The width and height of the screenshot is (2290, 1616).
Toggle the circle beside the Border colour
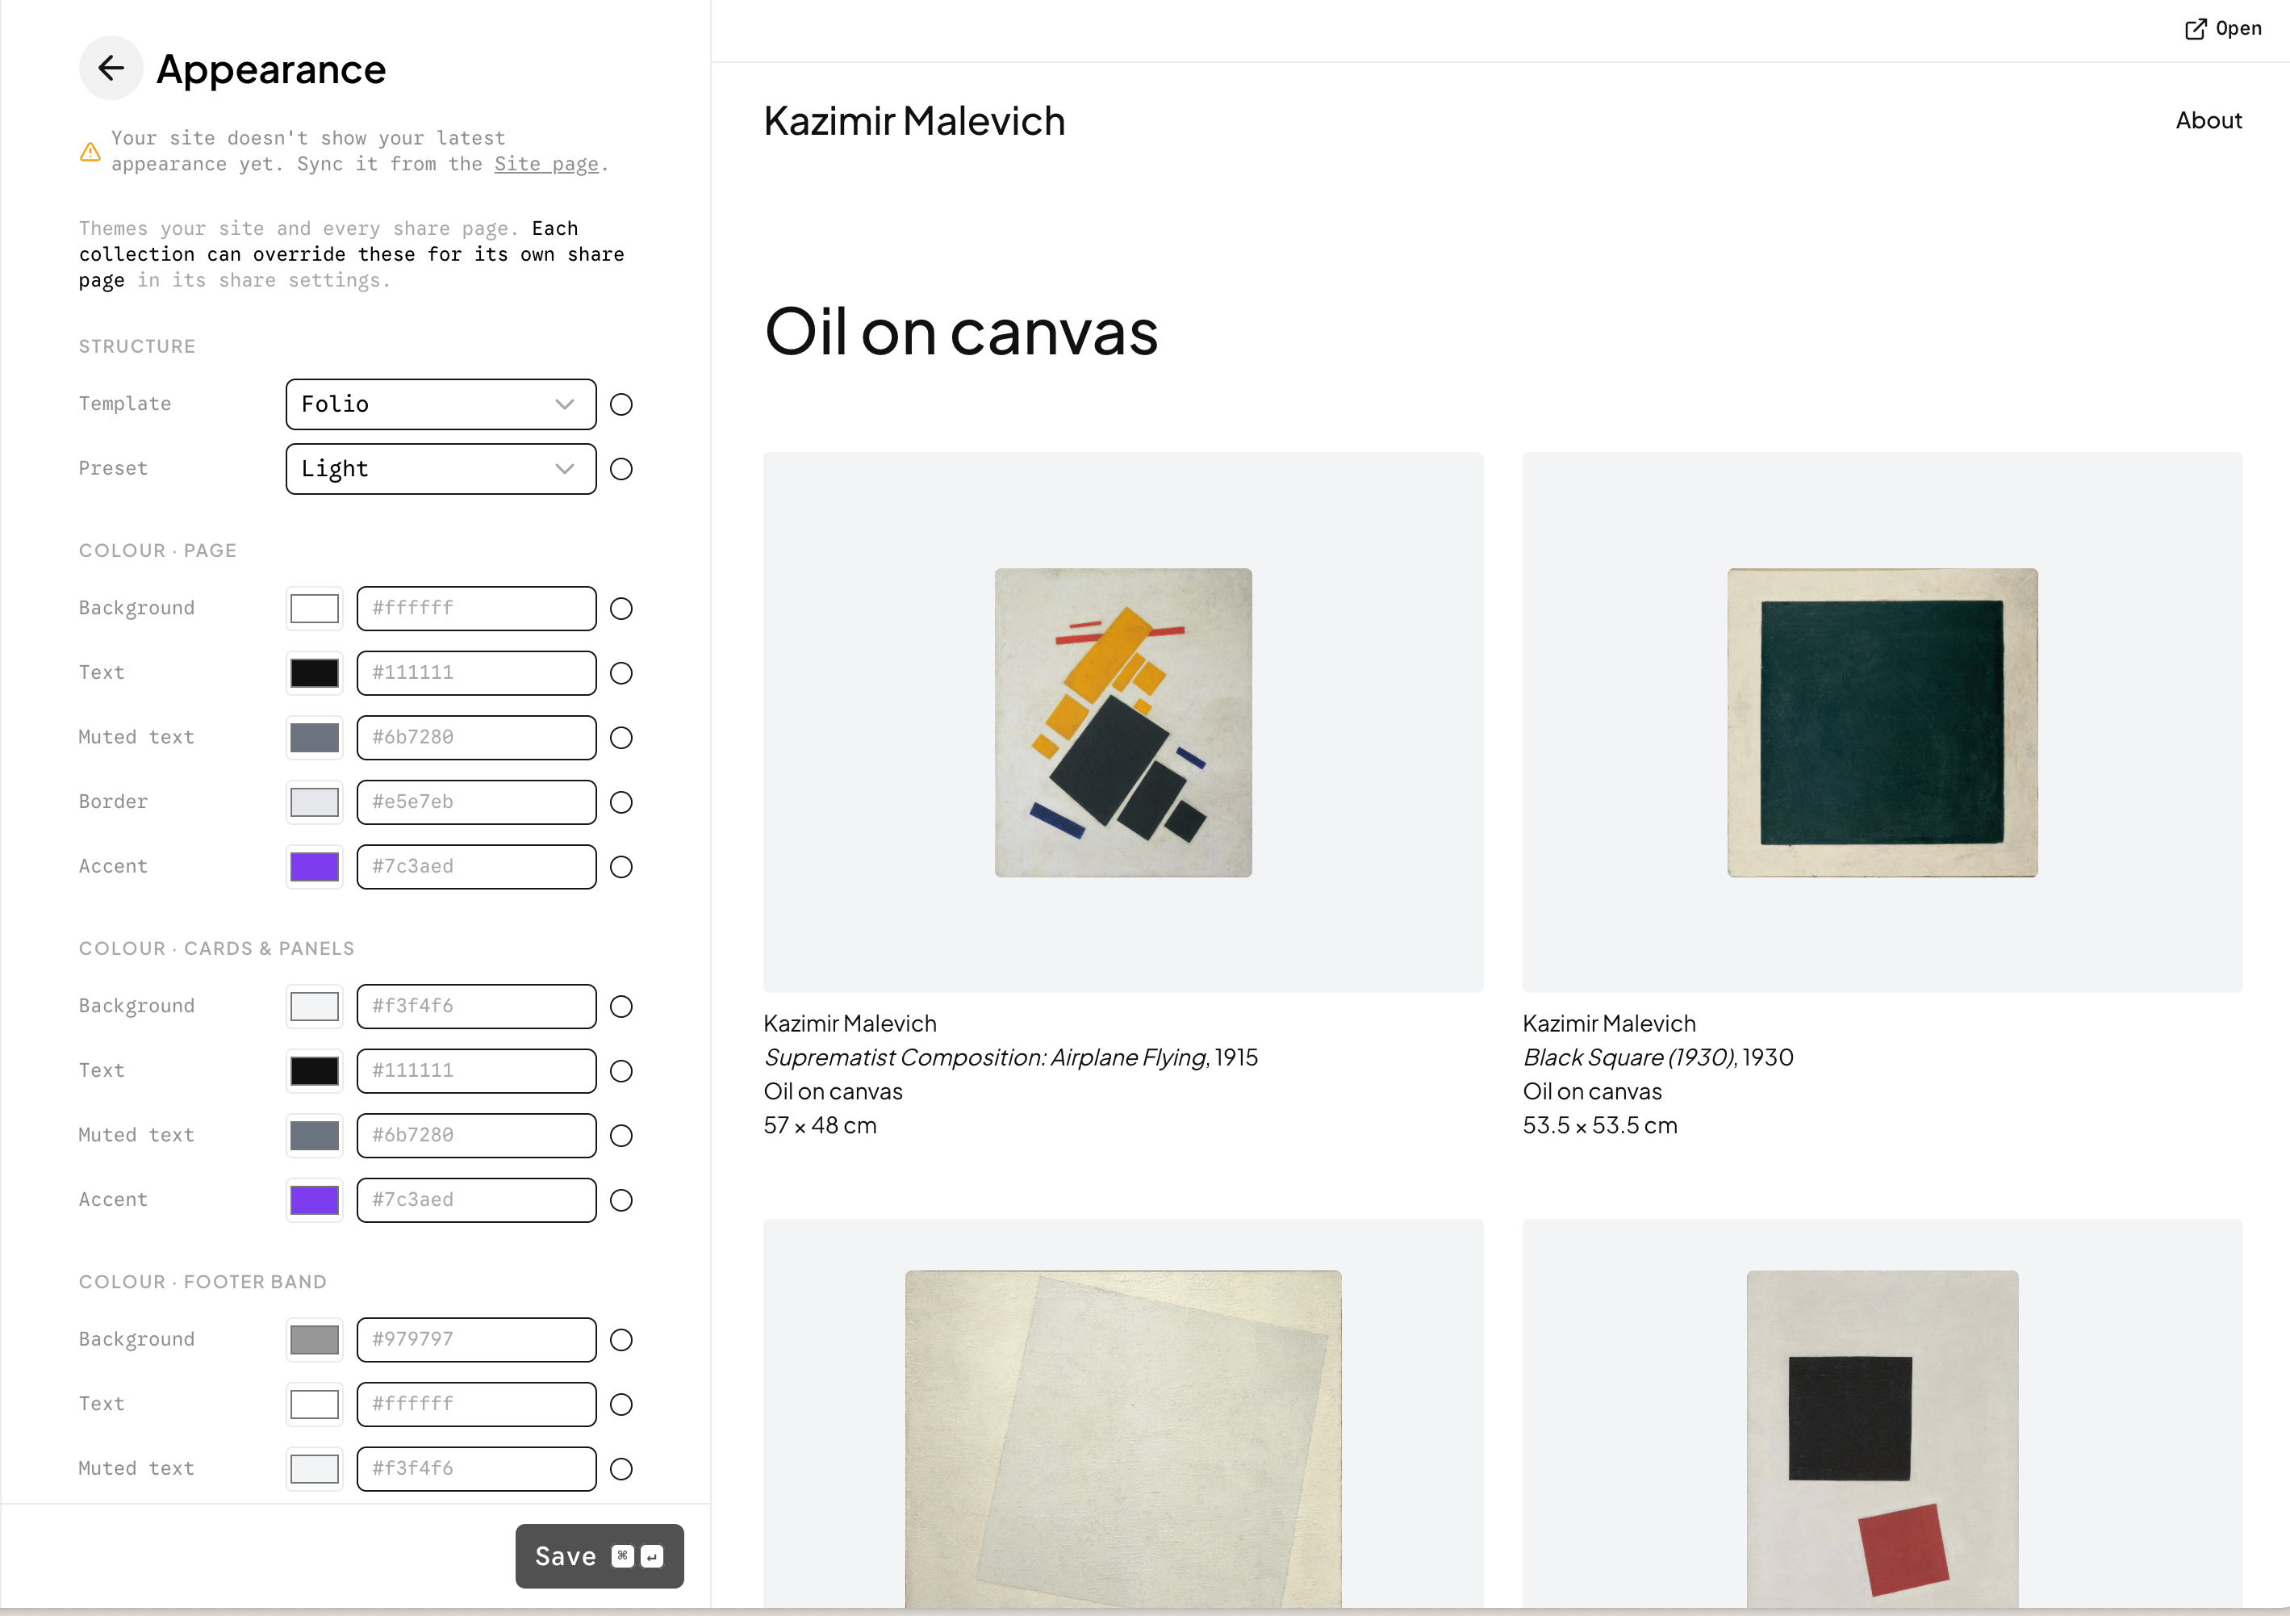click(621, 802)
